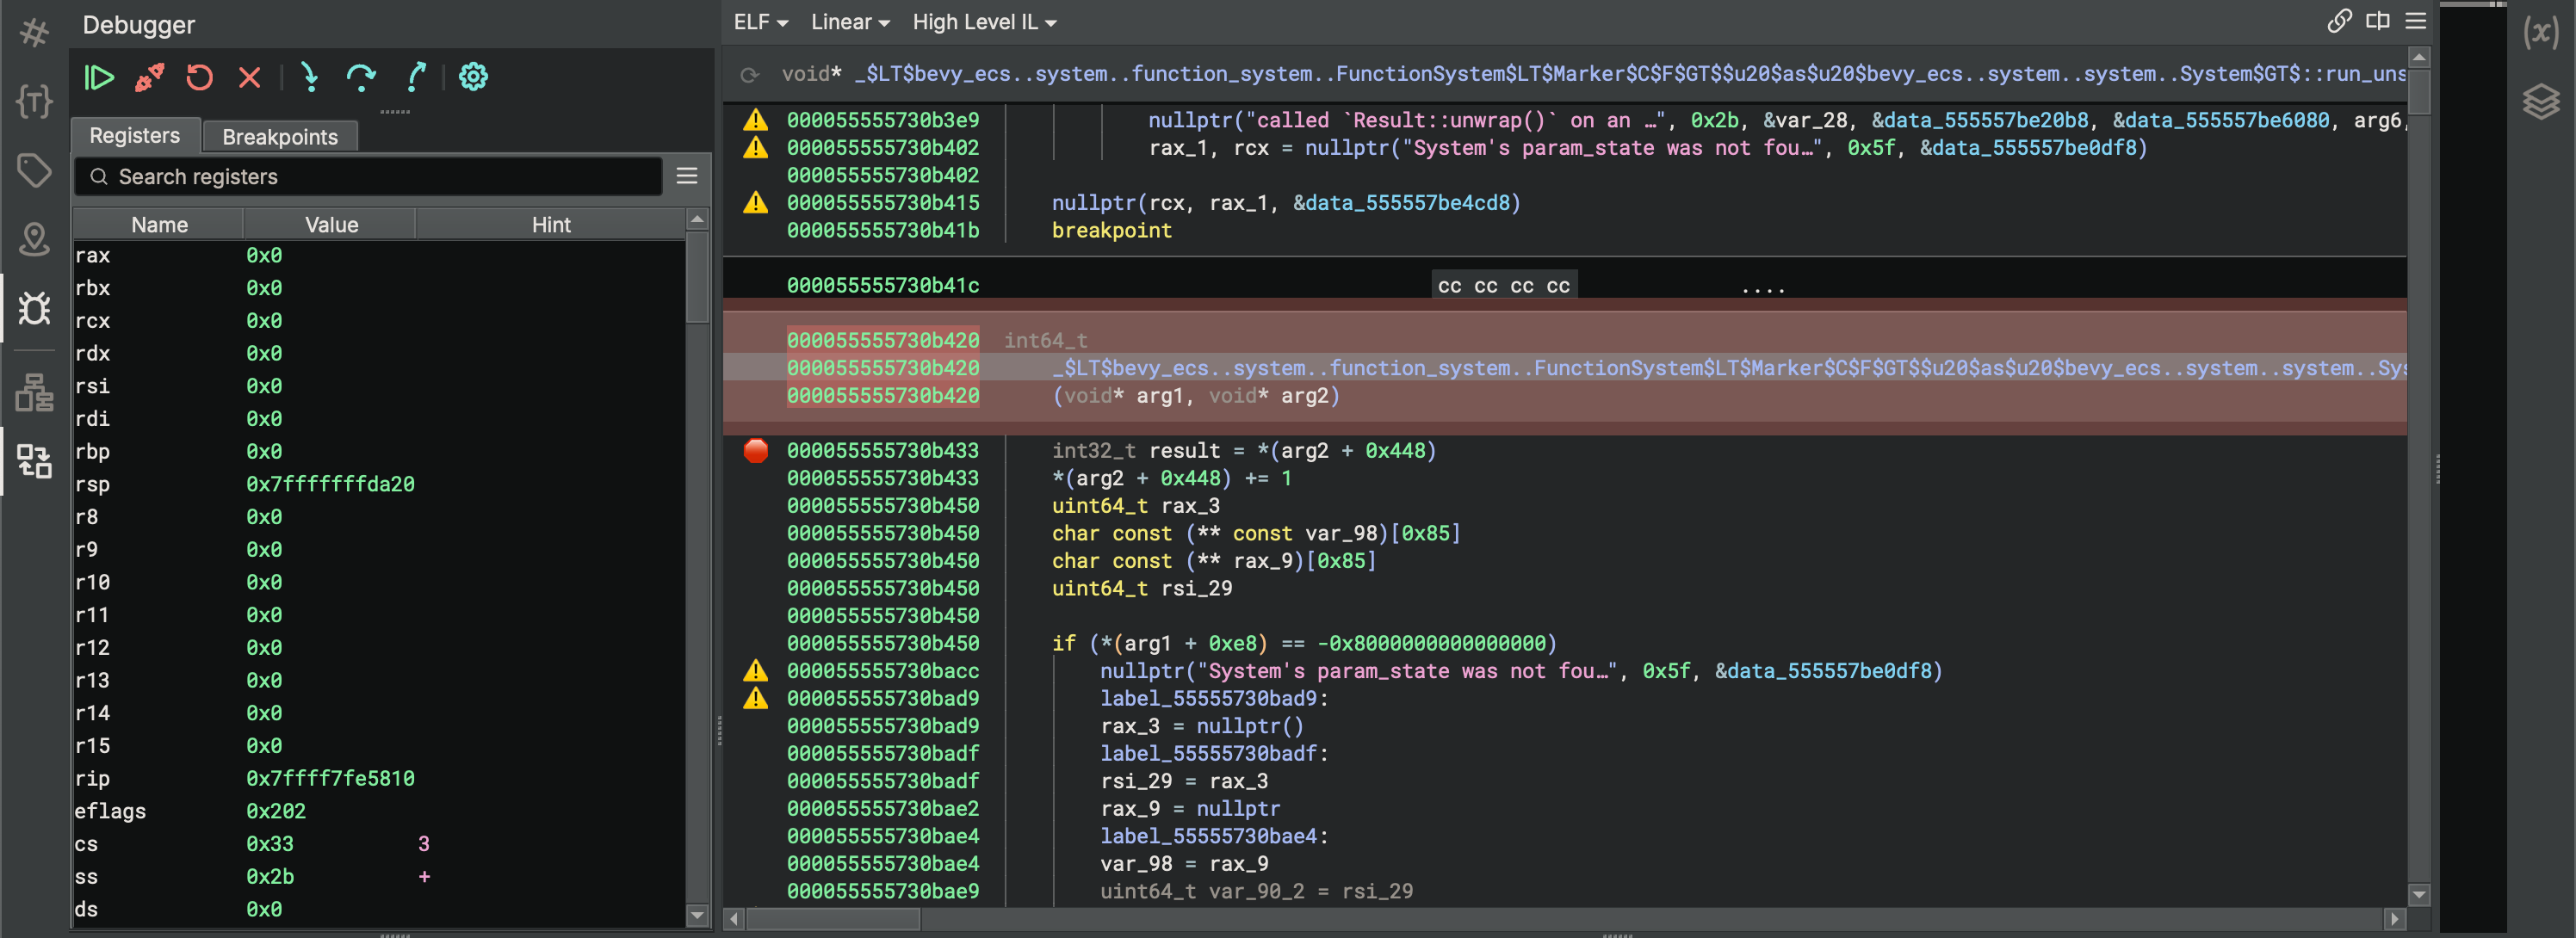Open the hash symbol sidebar panel
This screenshot has width=2576, height=938.
tap(34, 33)
